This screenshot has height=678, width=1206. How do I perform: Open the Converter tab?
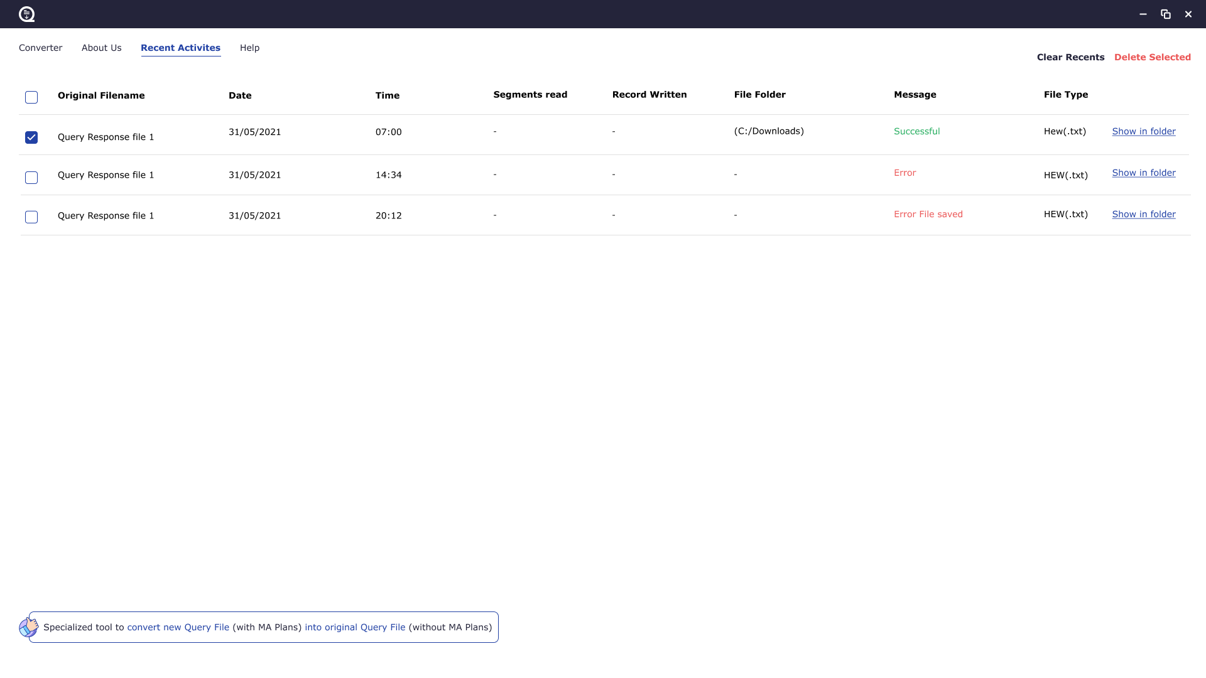(x=40, y=48)
